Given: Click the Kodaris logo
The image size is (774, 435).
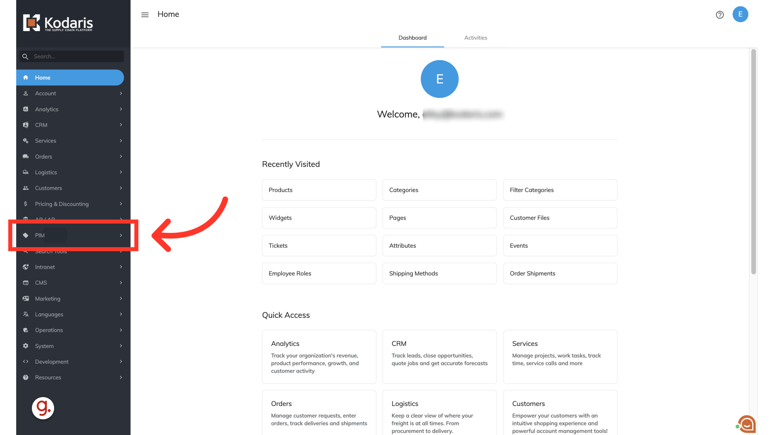Looking at the screenshot, I should pos(58,23).
